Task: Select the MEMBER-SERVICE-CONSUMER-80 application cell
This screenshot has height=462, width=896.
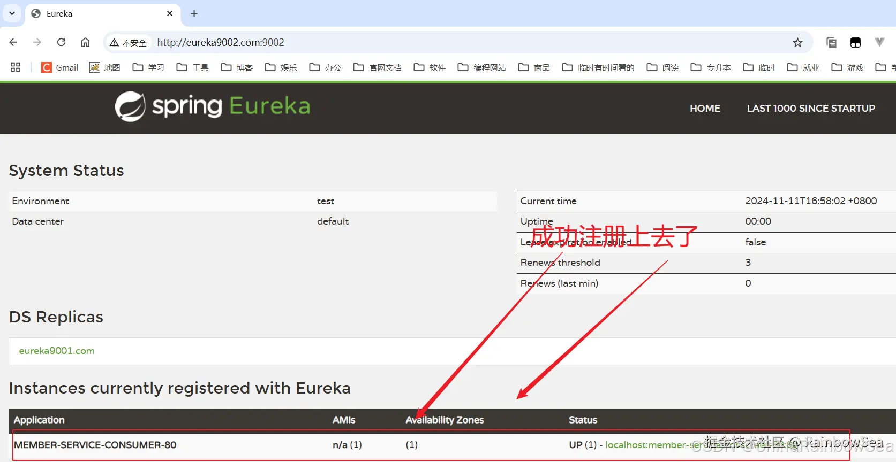Action: coord(95,445)
